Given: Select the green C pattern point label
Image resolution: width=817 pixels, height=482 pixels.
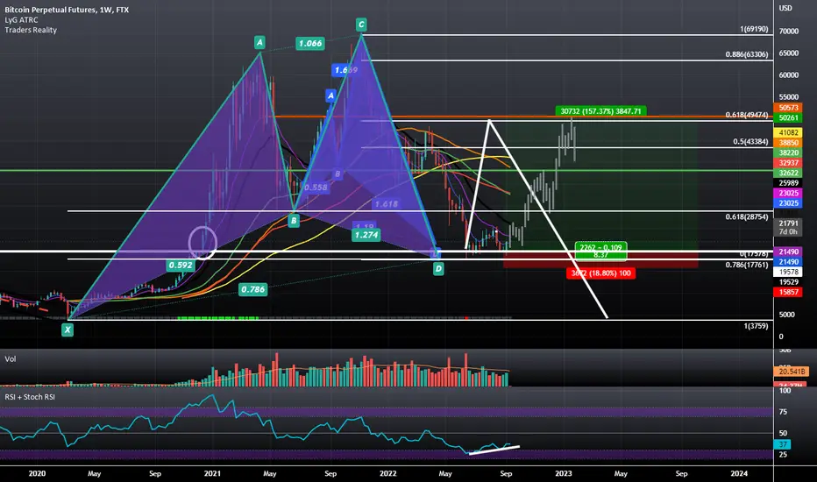Looking at the screenshot, I should pos(361,24).
